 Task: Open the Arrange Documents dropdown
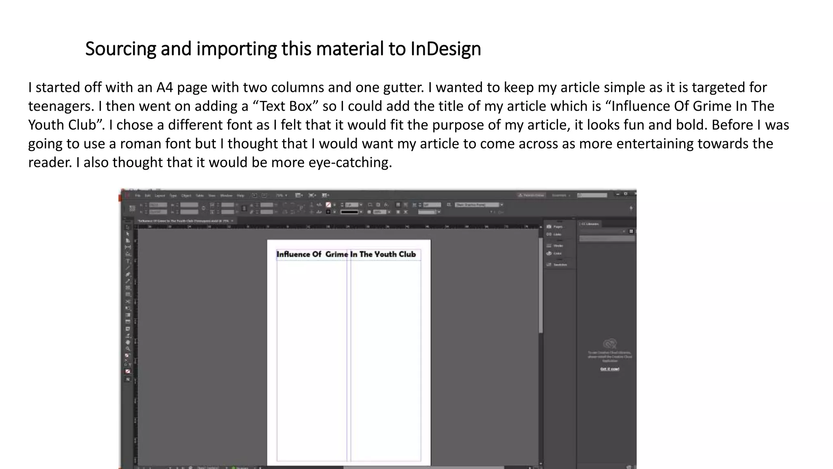point(325,195)
